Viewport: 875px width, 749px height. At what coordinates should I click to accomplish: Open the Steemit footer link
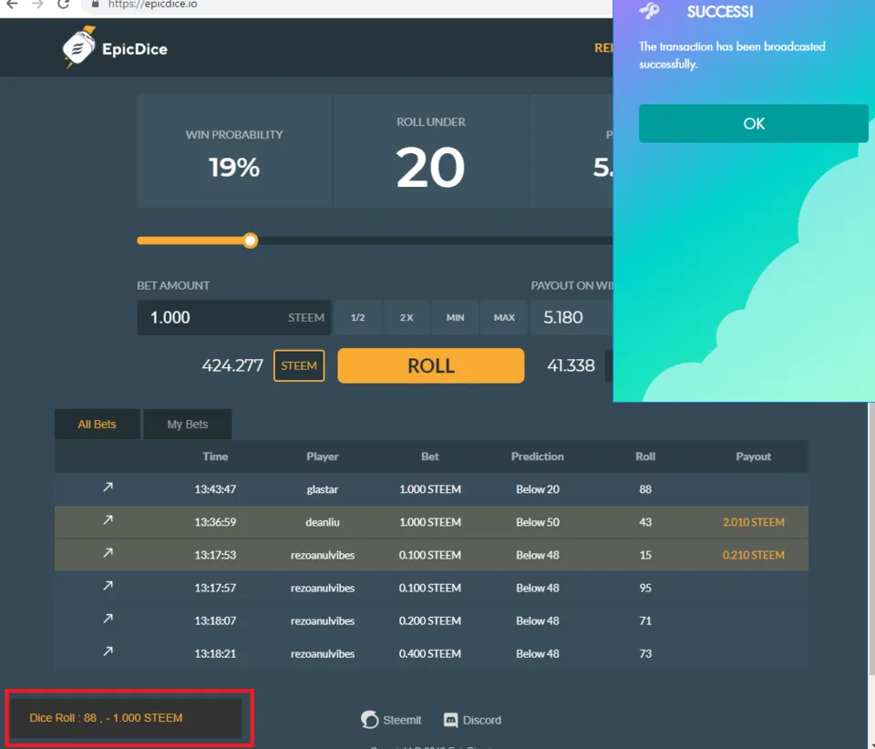click(x=391, y=720)
